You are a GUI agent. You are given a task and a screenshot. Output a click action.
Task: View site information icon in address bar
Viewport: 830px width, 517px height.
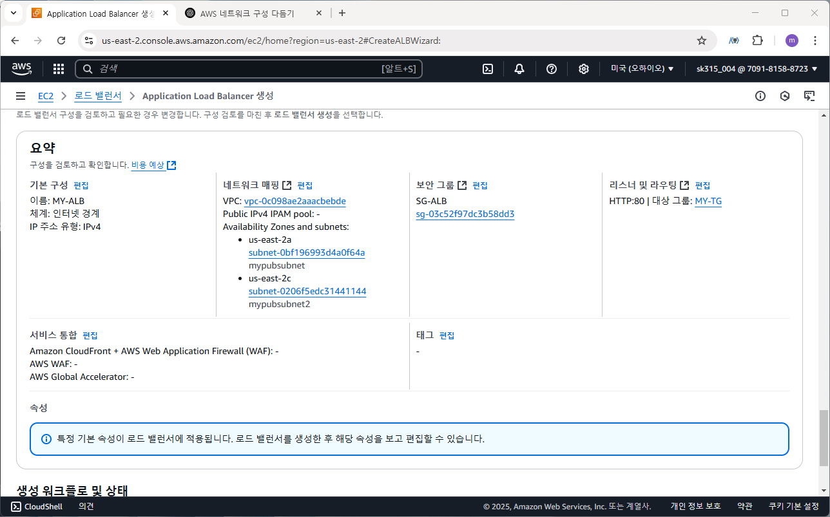coord(89,41)
